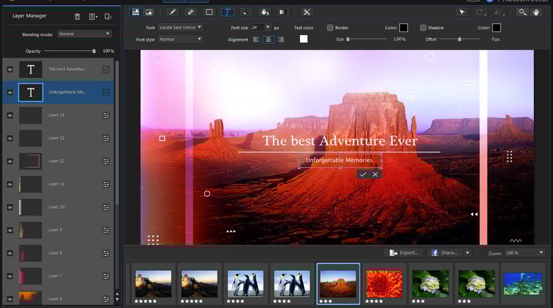553x308 pixels.
Task: Open Blending mode dropdown
Action: click(x=84, y=34)
